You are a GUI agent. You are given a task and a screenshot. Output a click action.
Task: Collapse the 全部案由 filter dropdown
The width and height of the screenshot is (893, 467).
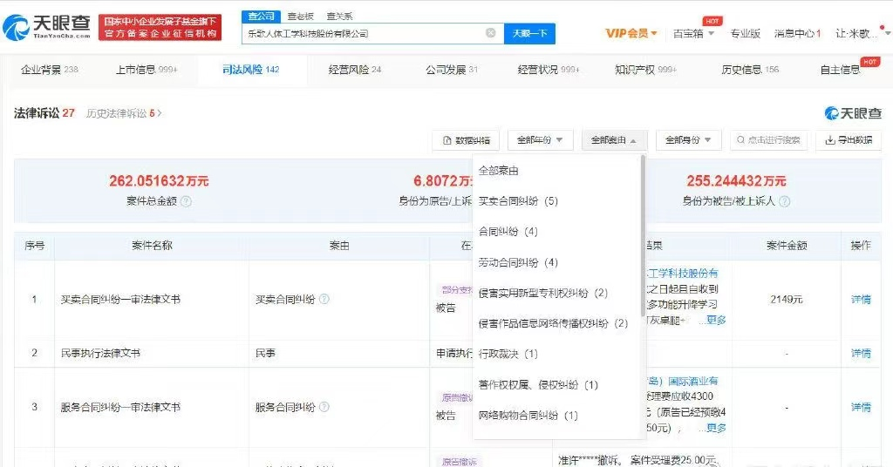613,140
